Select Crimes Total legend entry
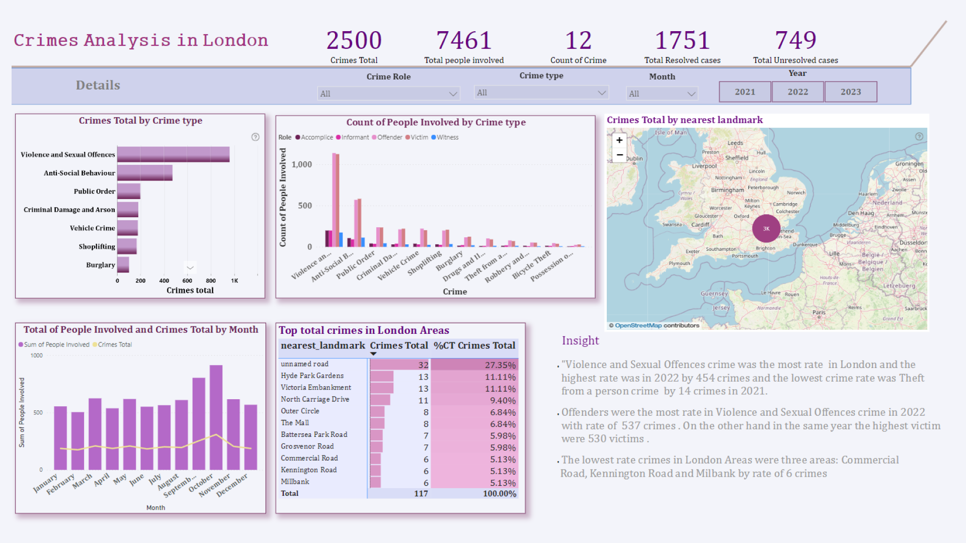The width and height of the screenshot is (966, 543). [x=112, y=344]
